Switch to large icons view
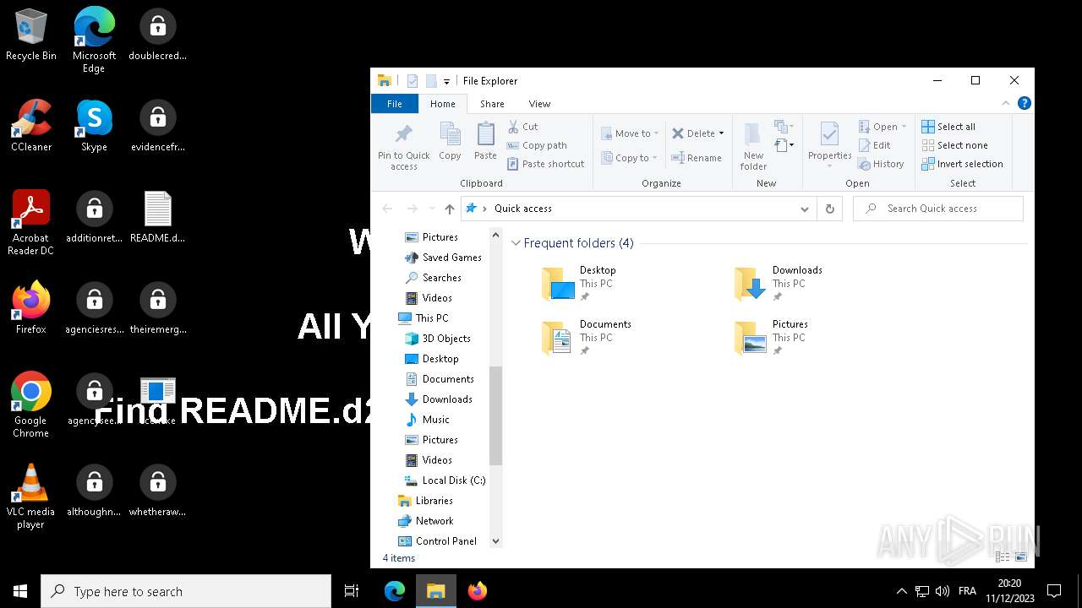The width and height of the screenshot is (1082, 608). [x=1021, y=557]
